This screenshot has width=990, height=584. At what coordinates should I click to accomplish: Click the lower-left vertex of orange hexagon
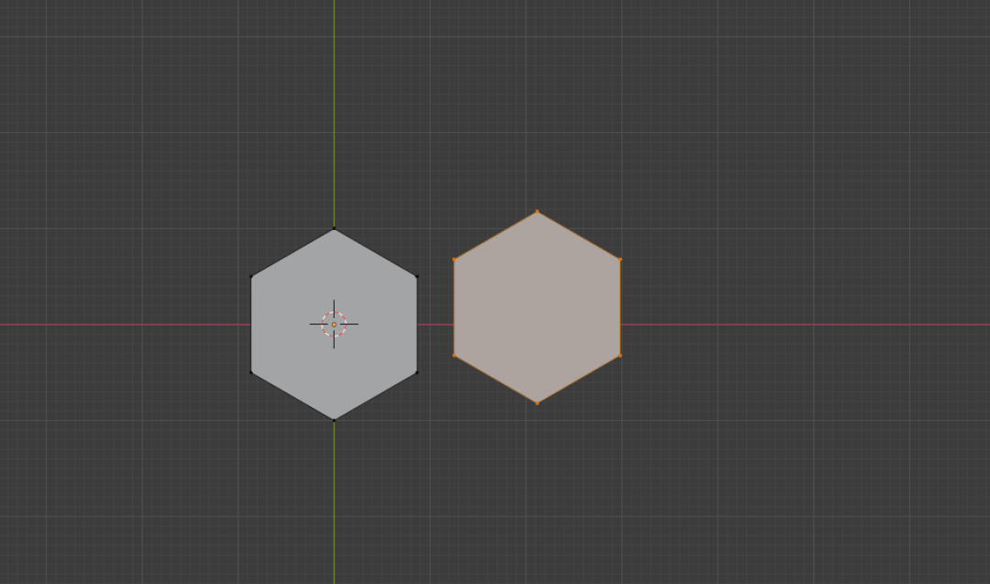(455, 356)
